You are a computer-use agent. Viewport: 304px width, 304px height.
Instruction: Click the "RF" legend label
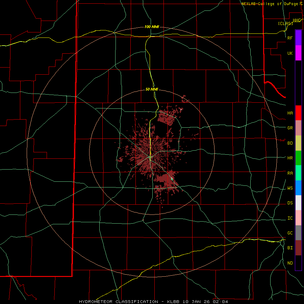pyautogui.click(x=290, y=38)
